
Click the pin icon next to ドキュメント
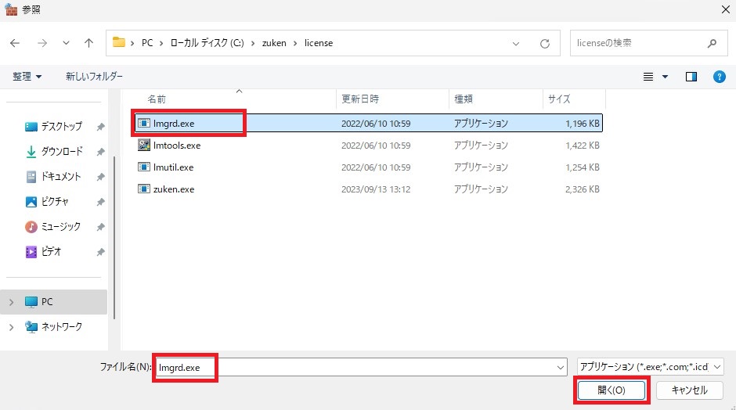[x=100, y=177]
